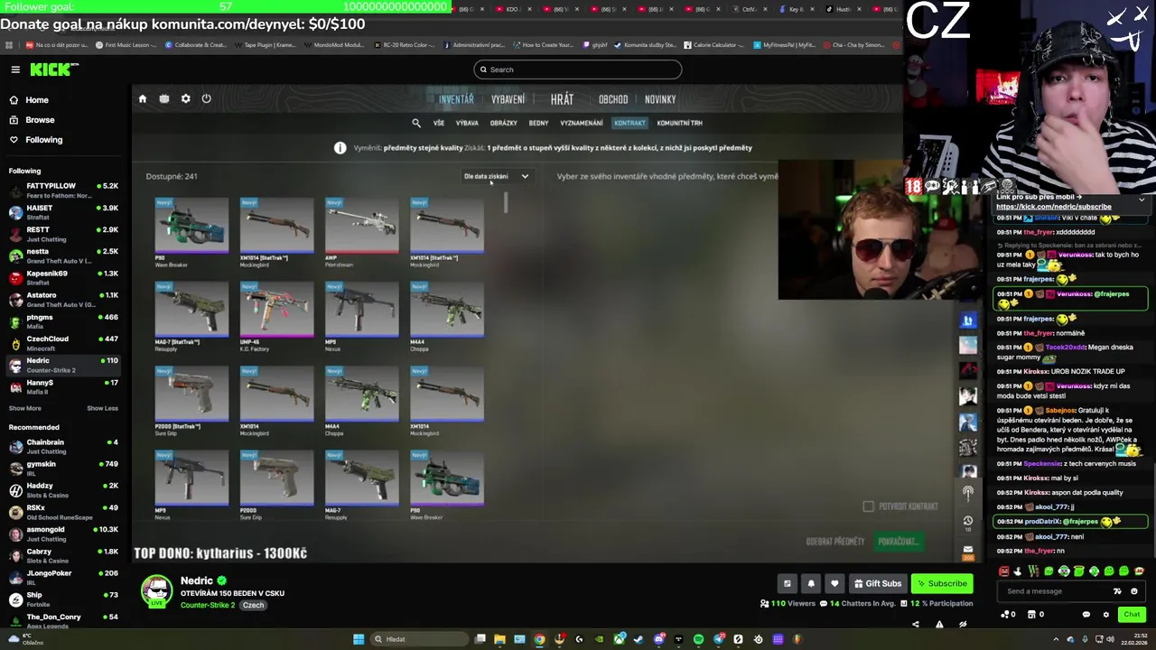This screenshot has width=1156, height=650.
Task: Click the info icon beside Vyměníš
Action: [340, 148]
